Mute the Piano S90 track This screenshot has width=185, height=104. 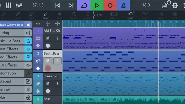coord(48,84)
